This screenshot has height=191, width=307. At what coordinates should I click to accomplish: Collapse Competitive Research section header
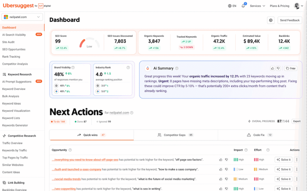coord(19,136)
